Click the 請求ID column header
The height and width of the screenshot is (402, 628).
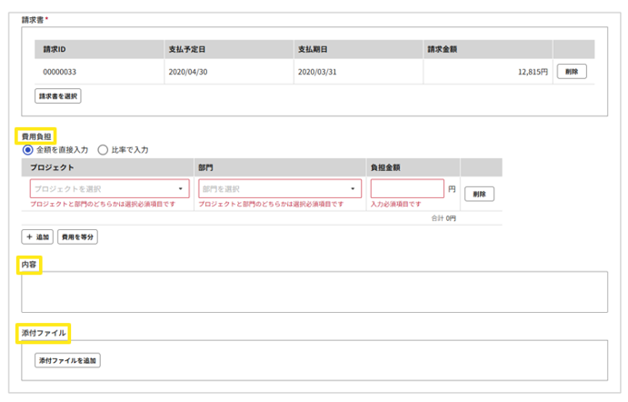55,49
